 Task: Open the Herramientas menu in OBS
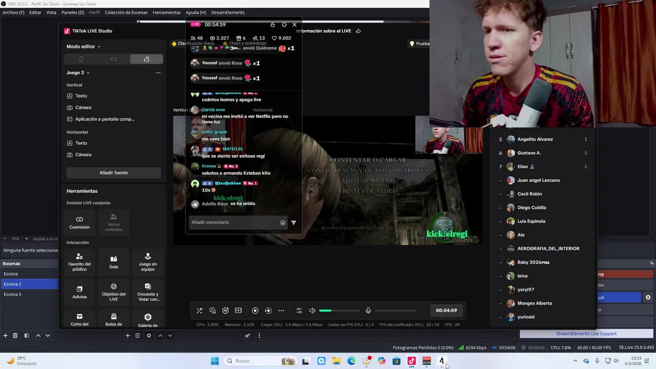167,12
